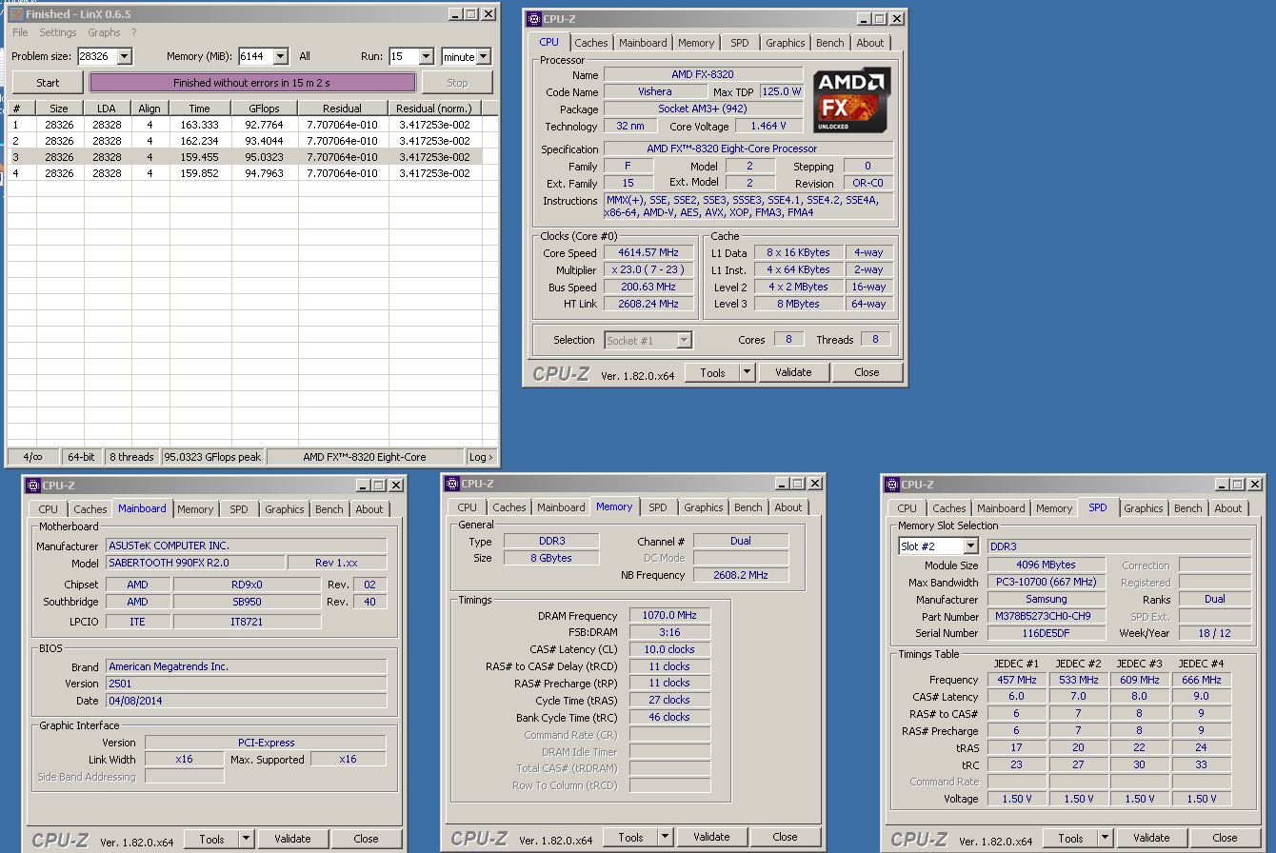Expand the Tools arrow in the CPU-Z CPU window
The image size is (1276, 853).
747,373
